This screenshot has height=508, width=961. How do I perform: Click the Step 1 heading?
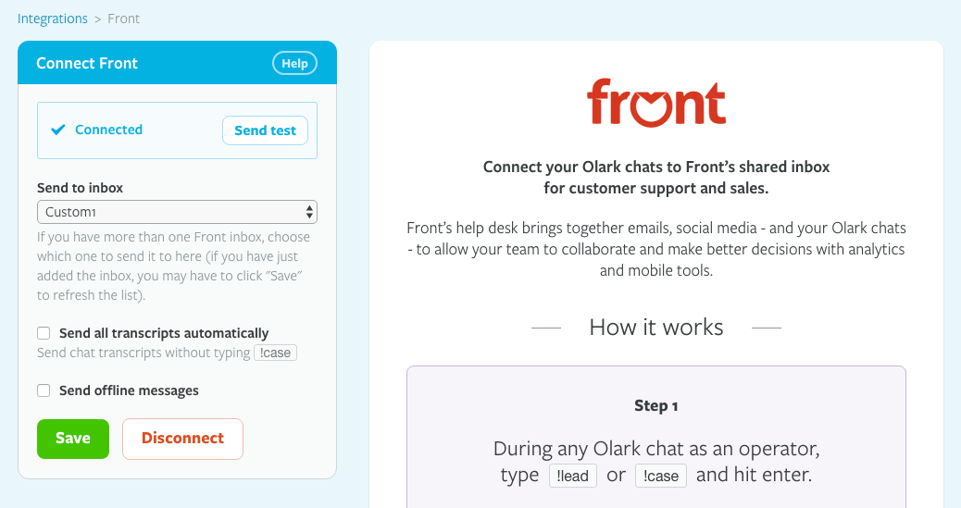coord(655,405)
